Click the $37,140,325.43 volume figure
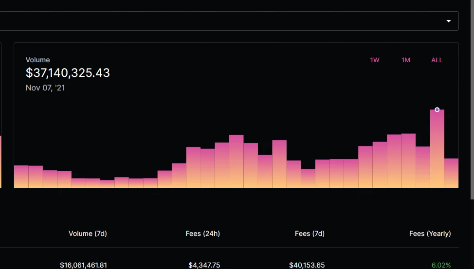Viewport: 474px width, 269px height. 68,72
